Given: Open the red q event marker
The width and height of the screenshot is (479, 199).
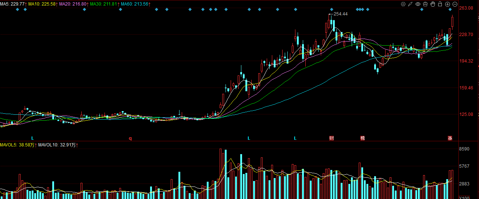Looking at the screenshot, I should [130, 139].
